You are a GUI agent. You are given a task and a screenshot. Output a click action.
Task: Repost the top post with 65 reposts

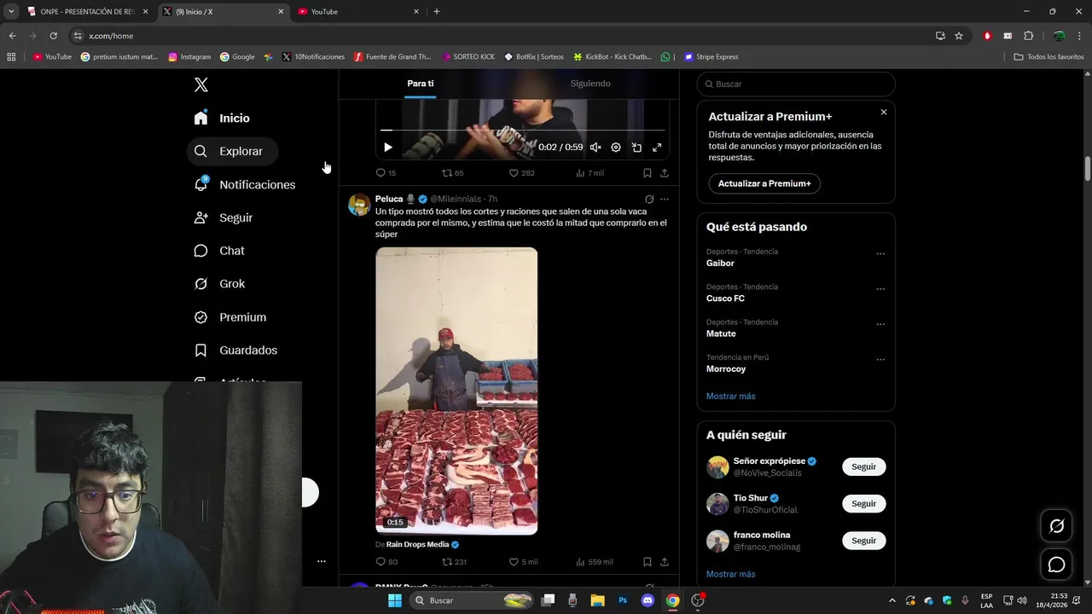[452, 173]
